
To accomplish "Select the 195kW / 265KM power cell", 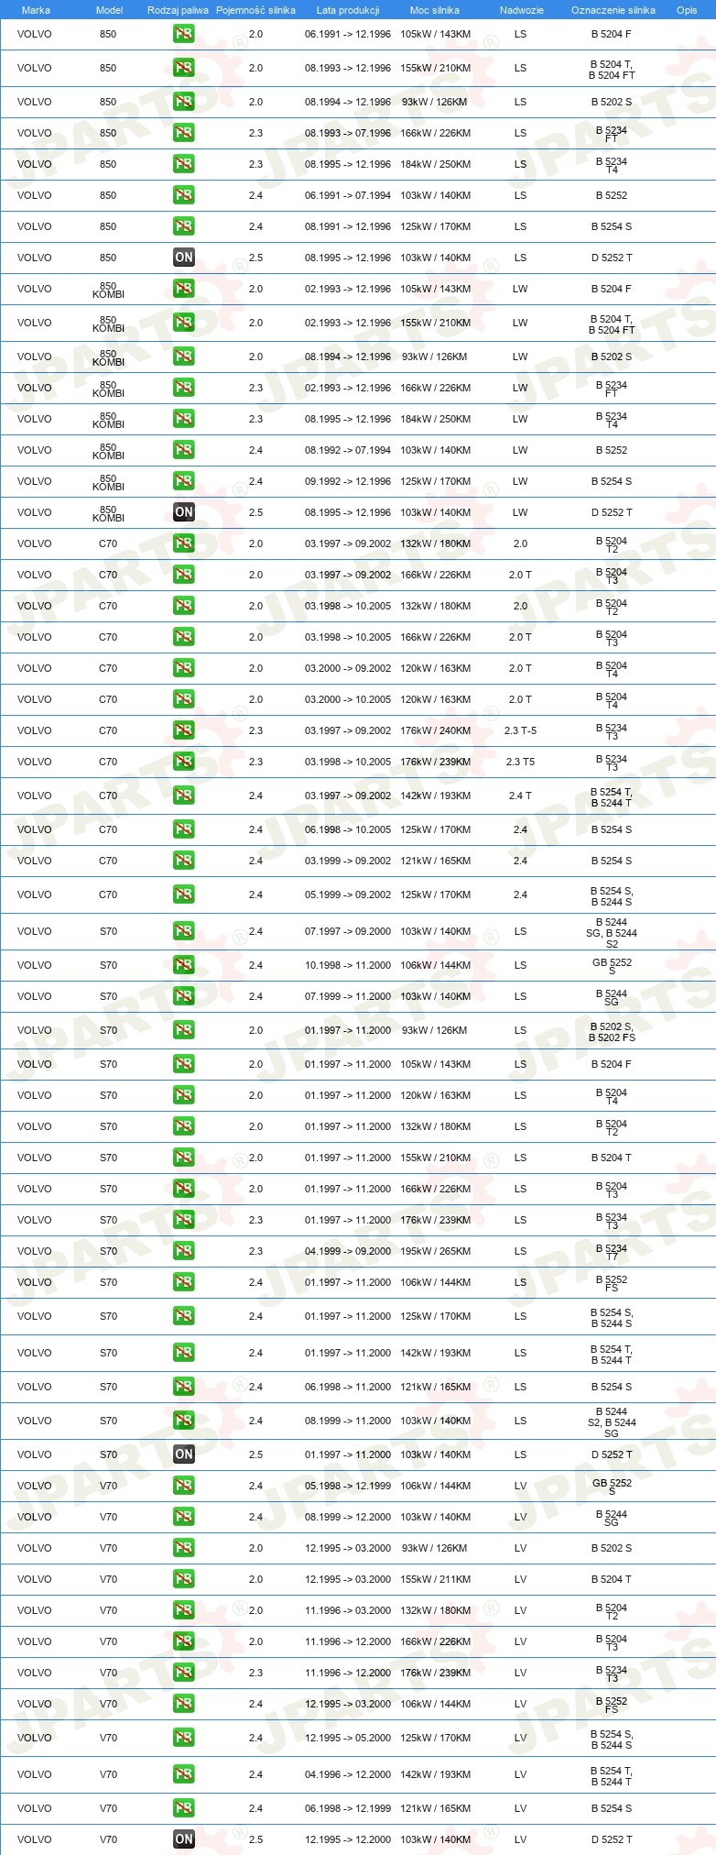I will pyautogui.click(x=435, y=1251).
